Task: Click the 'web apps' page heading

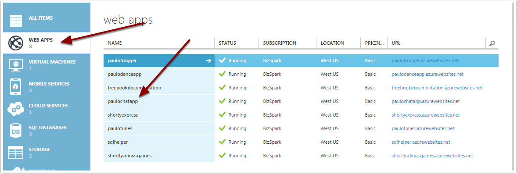Action: click(x=128, y=20)
